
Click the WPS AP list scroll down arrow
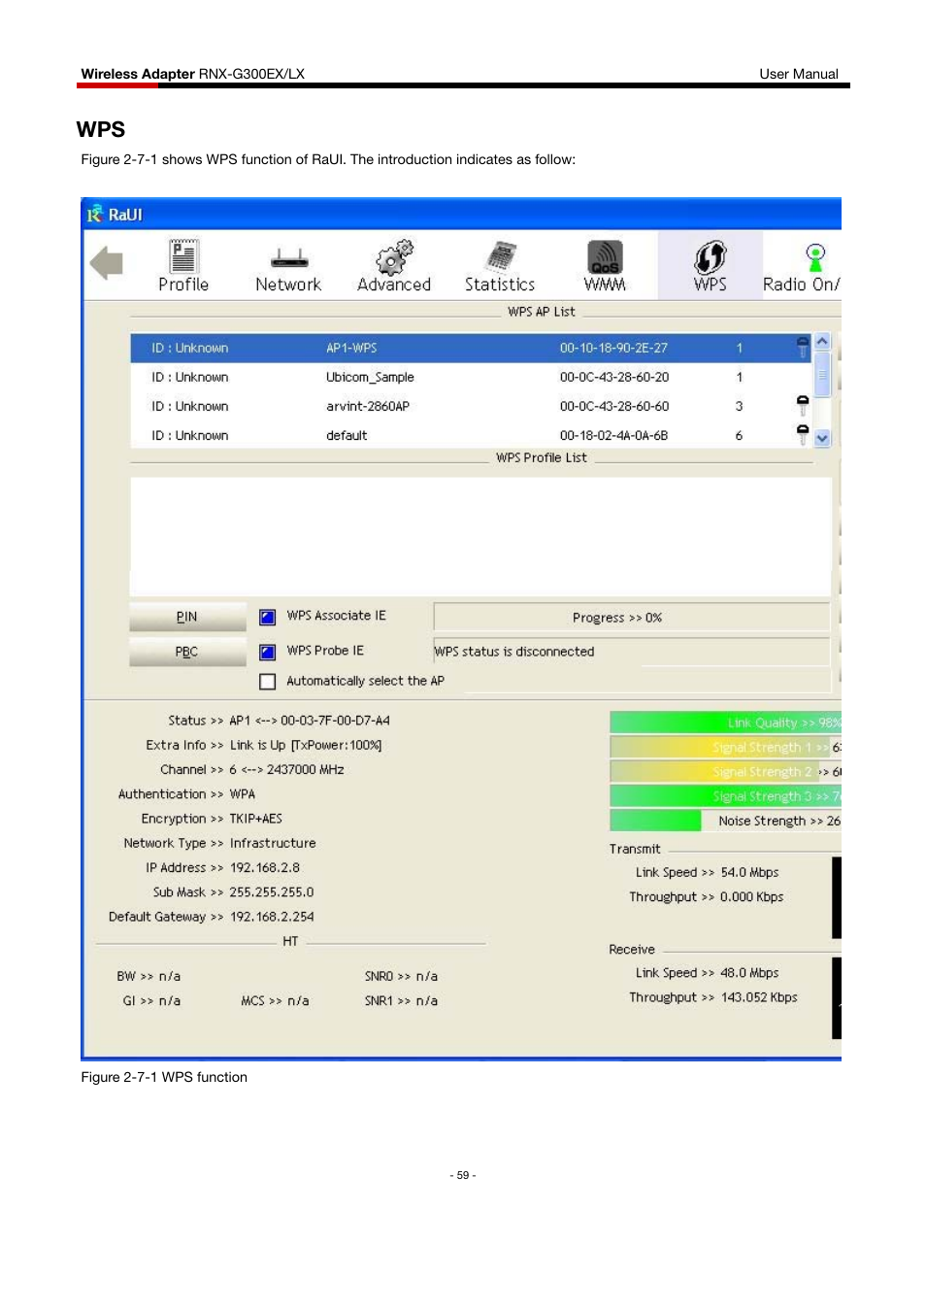822,438
